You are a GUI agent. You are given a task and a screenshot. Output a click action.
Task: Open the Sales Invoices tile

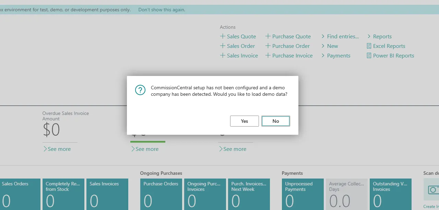(x=107, y=194)
